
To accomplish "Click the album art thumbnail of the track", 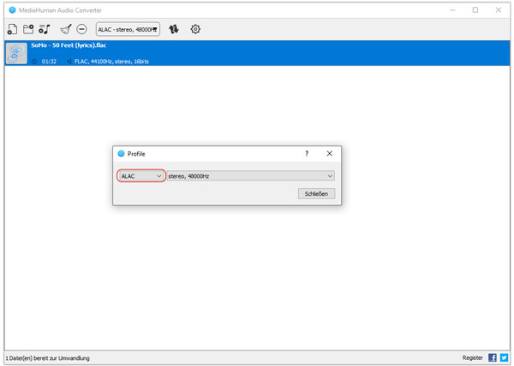I will pos(16,53).
